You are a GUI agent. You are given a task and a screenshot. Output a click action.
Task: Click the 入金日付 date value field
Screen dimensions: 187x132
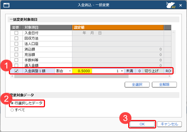pos(118,33)
